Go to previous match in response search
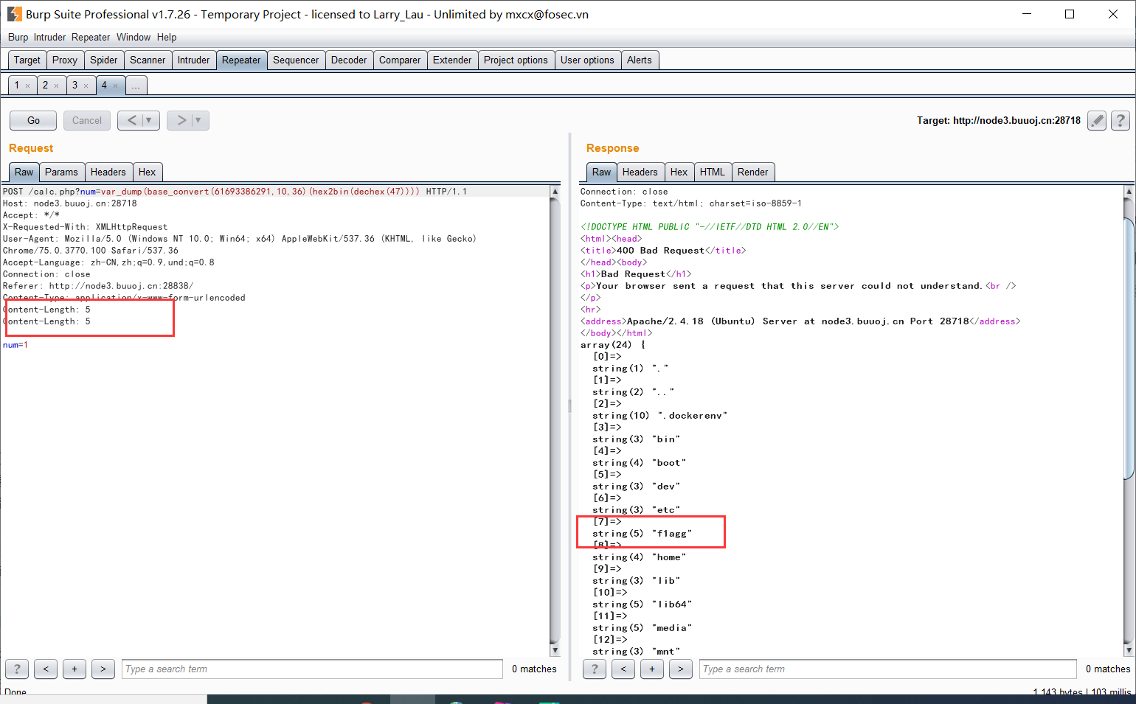 623,669
